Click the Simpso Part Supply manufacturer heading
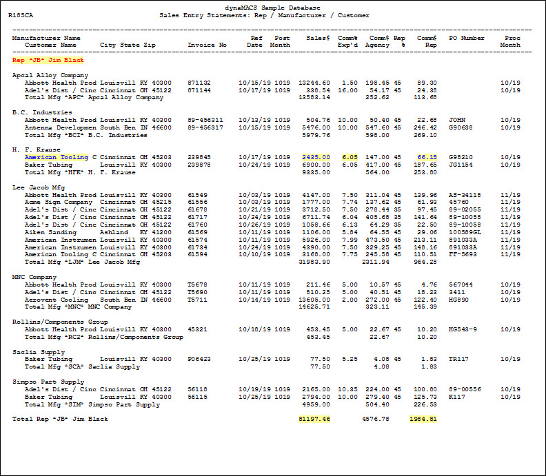This screenshot has height=476, width=546. click(x=48, y=382)
